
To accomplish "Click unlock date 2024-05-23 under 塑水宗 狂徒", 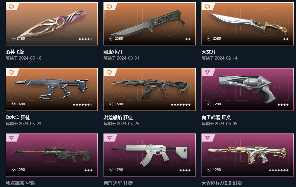I will point(30,124).
